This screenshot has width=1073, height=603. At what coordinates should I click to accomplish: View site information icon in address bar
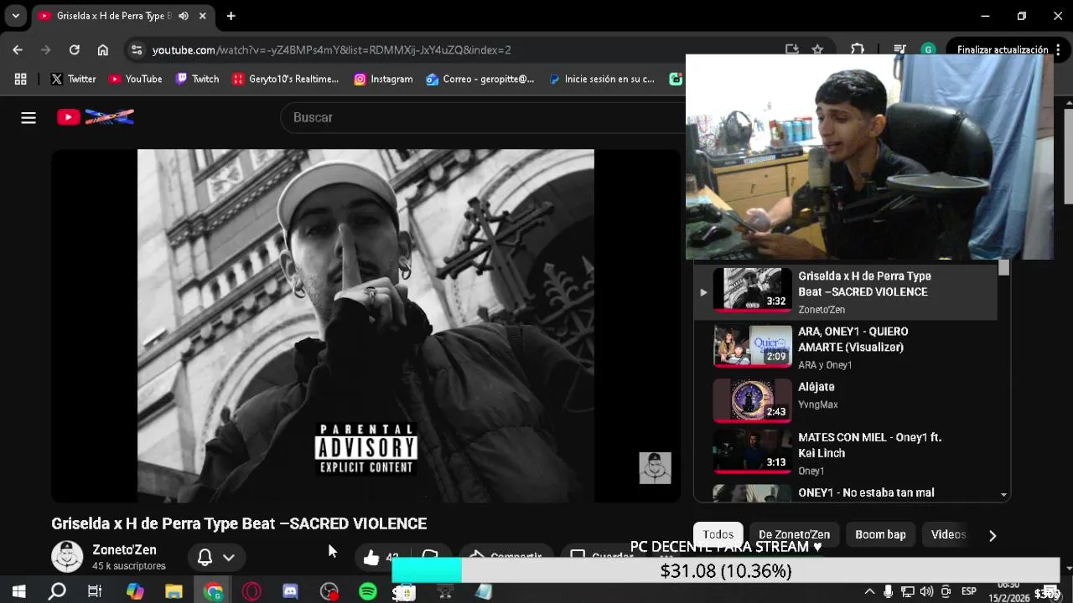click(x=137, y=49)
